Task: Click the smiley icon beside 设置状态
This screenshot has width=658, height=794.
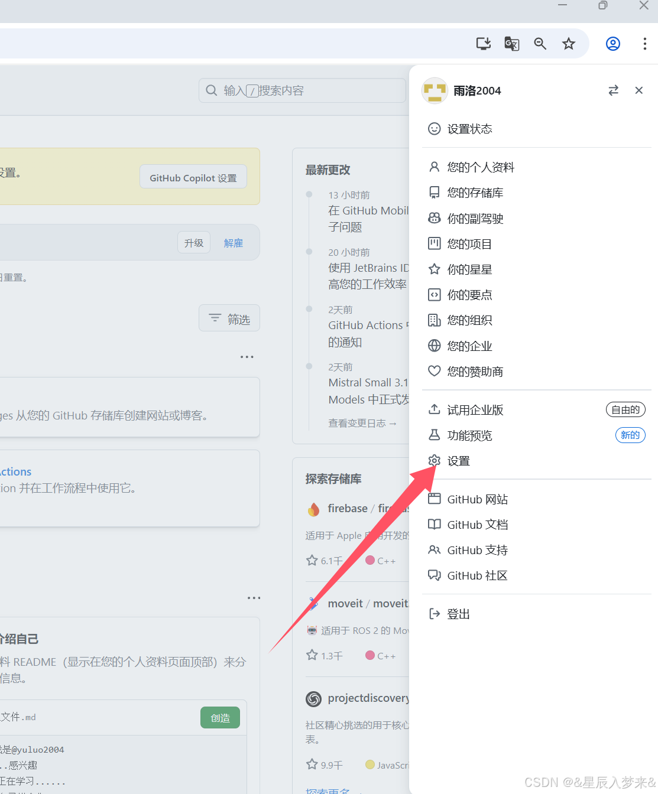Action: pyautogui.click(x=435, y=128)
